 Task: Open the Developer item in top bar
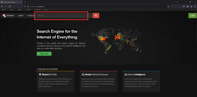38,10
